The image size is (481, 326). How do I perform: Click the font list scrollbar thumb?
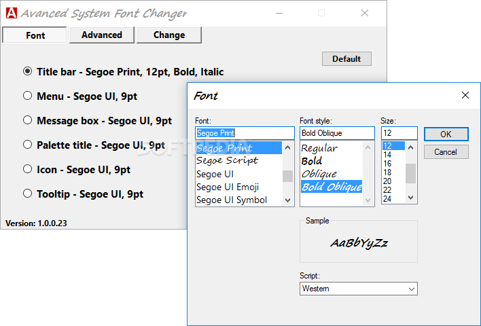point(288,176)
